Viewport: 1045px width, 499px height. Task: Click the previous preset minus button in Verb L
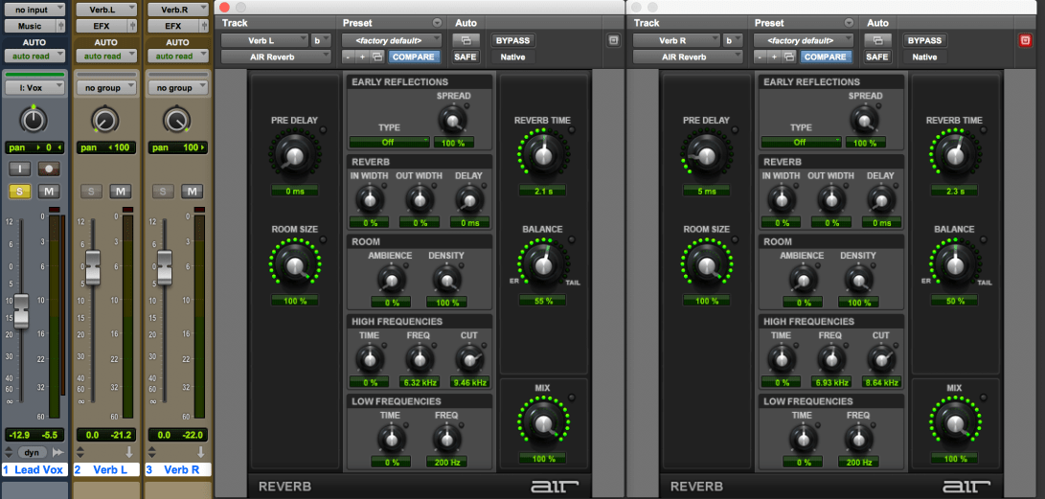pyautogui.click(x=349, y=57)
